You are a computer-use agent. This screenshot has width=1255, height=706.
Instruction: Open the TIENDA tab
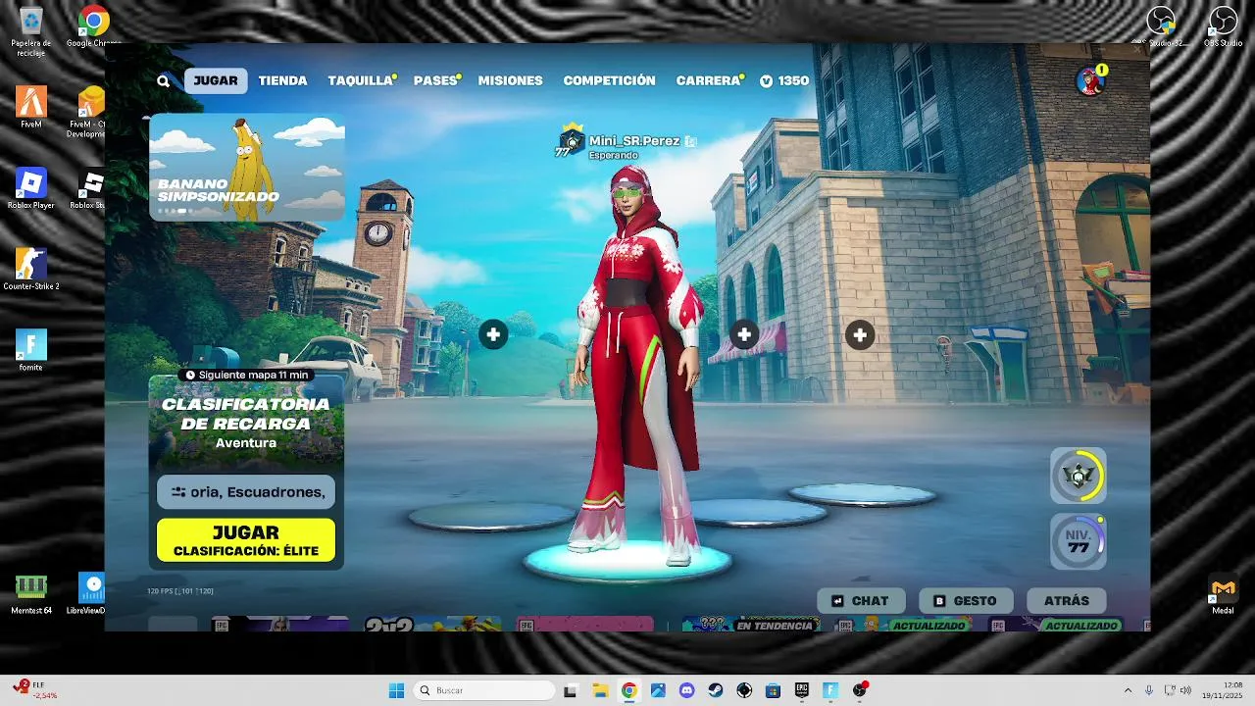pos(282,81)
